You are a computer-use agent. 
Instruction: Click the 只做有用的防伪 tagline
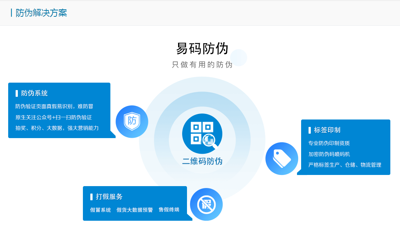pos(203,65)
